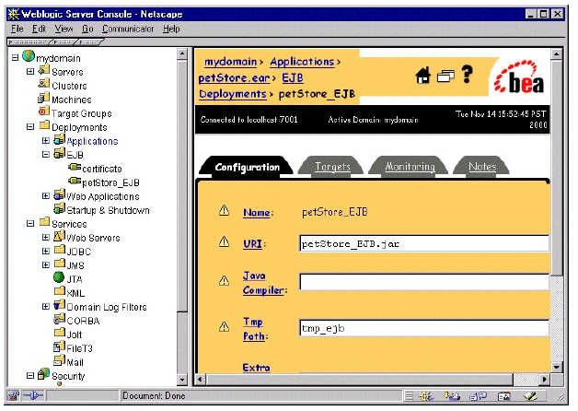Screen dimensions: 578x411
Task: Collapse the EJB tree node
Action: [x=45, y=155]
